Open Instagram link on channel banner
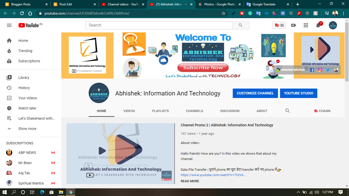Screen dimensions: 349x196 pos(320,70)
